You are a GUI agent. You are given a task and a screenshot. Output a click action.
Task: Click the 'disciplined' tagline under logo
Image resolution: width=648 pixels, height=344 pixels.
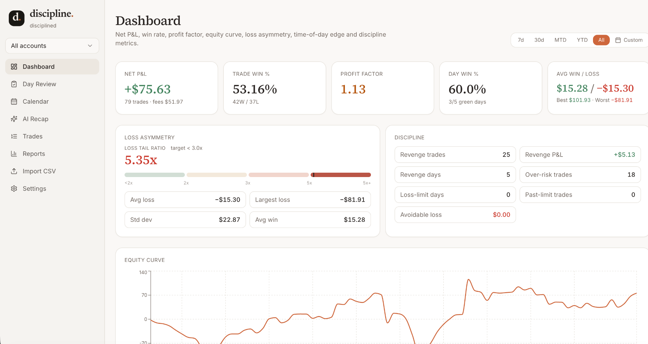pos(43,26)
